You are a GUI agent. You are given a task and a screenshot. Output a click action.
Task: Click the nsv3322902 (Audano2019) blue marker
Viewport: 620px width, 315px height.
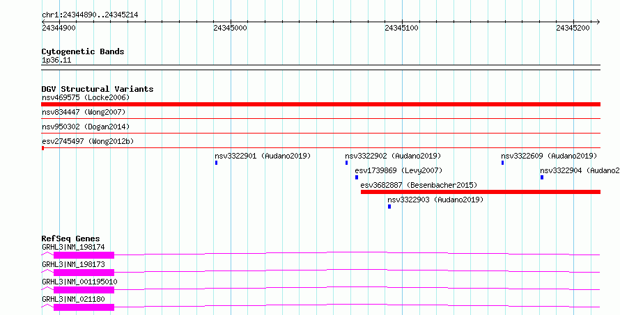click(x=346, y=163)
